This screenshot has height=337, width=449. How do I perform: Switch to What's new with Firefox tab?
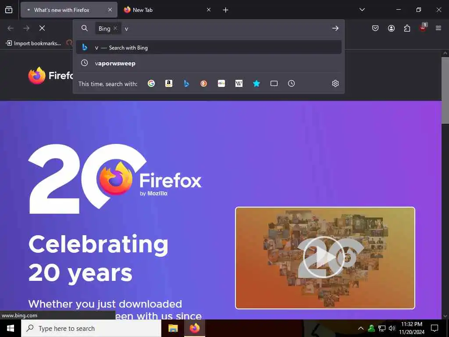69,10
